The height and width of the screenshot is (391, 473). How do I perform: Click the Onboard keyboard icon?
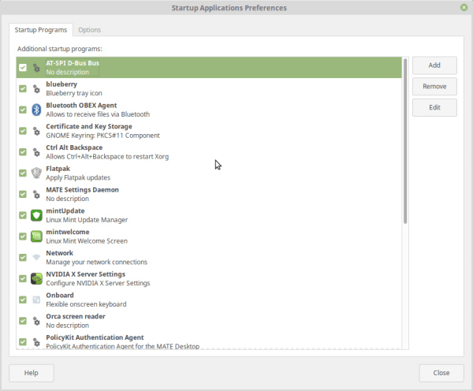[x=36, y=300]
